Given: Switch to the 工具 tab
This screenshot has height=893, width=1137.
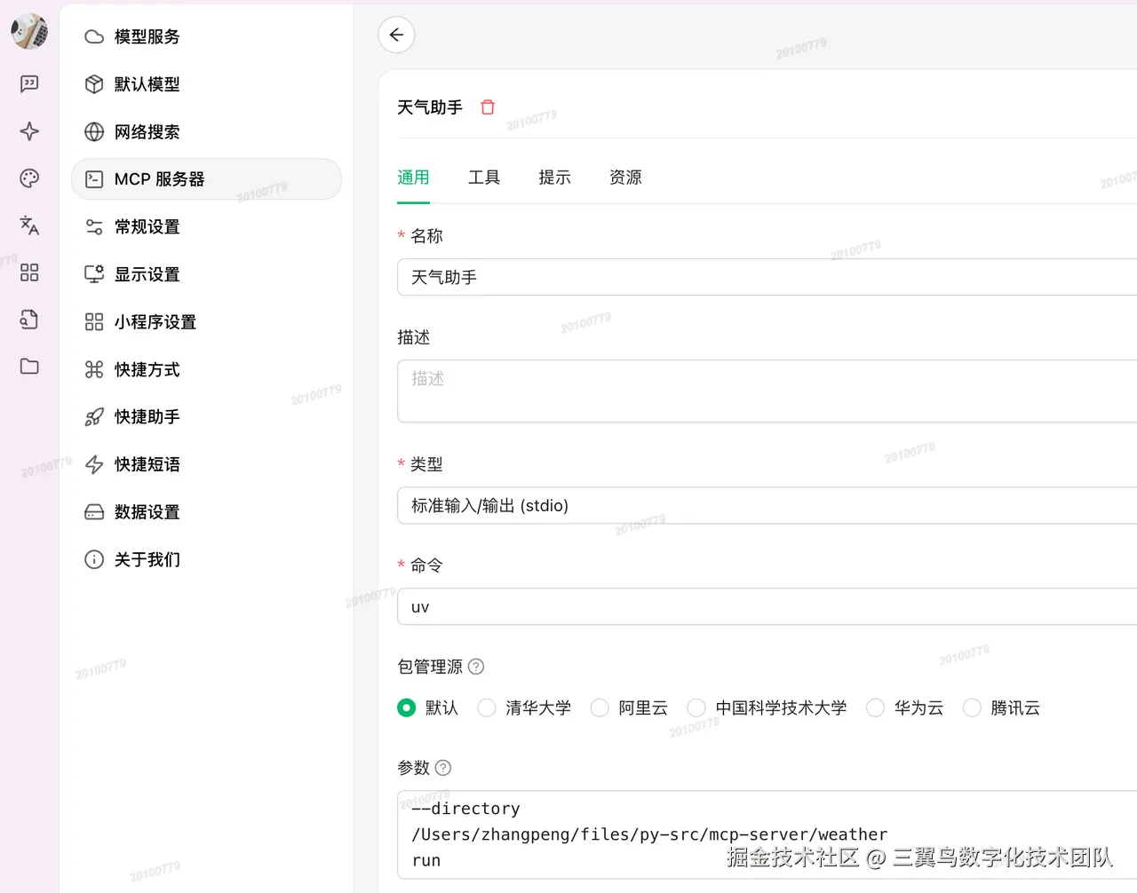Looking at the screenshot, I should click(484, 178).
